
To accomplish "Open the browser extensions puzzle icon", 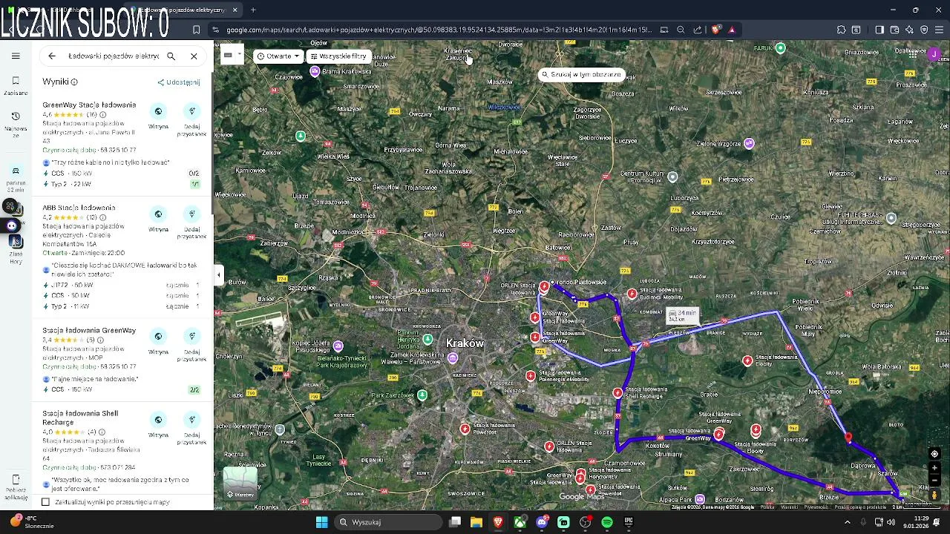I will click(841, 30).
